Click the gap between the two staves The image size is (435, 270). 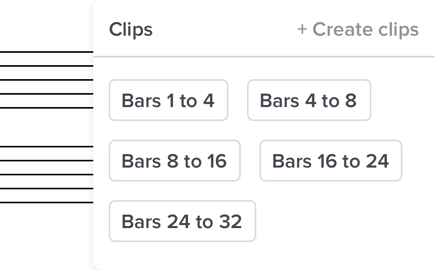47,127
